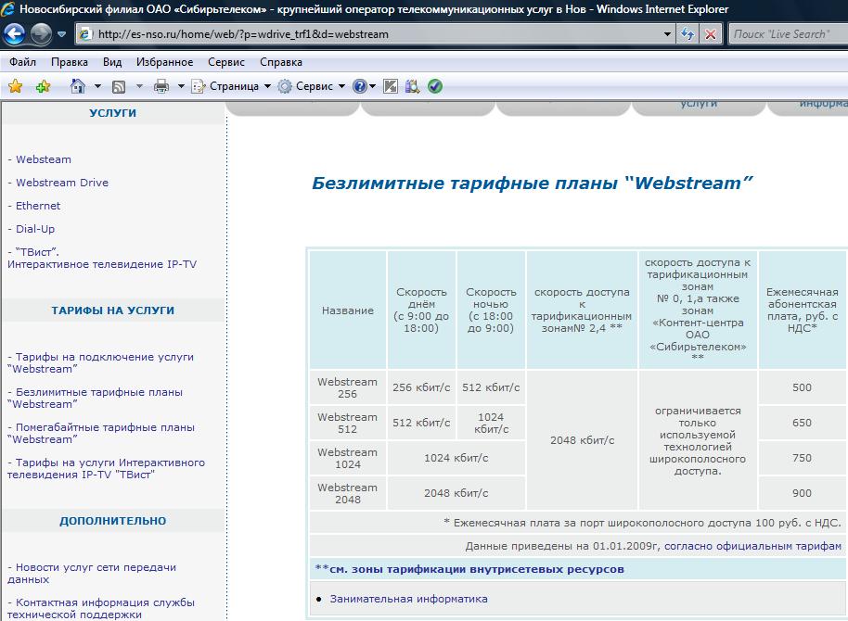The image size is (848, 621).
Task: Open the recent pages dropdown beside Forward
Action: pyautogui.click(x=61, y=34)
